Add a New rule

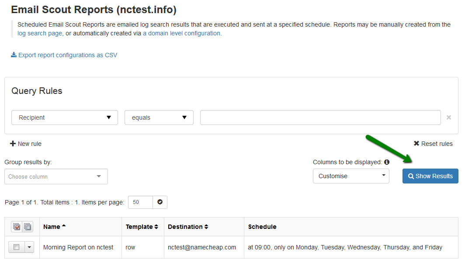click(x=26, y=144)
